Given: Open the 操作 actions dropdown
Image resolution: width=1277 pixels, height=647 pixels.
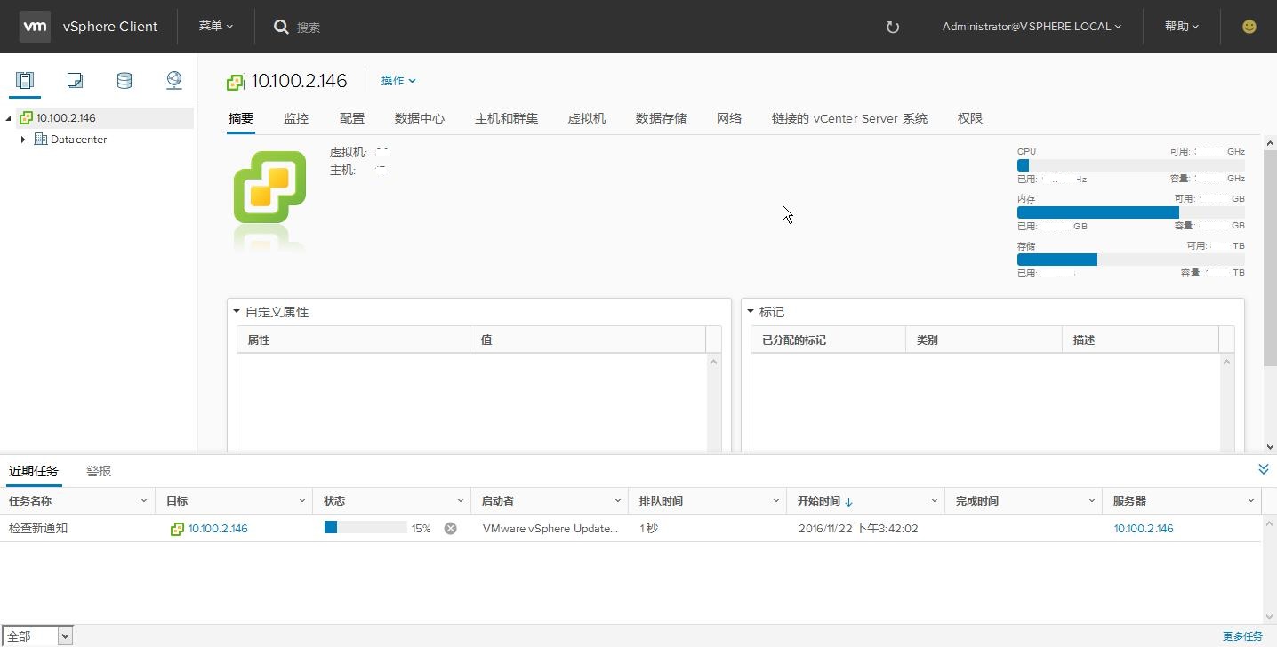Looking at the screenshot, I should click(398, 81).
